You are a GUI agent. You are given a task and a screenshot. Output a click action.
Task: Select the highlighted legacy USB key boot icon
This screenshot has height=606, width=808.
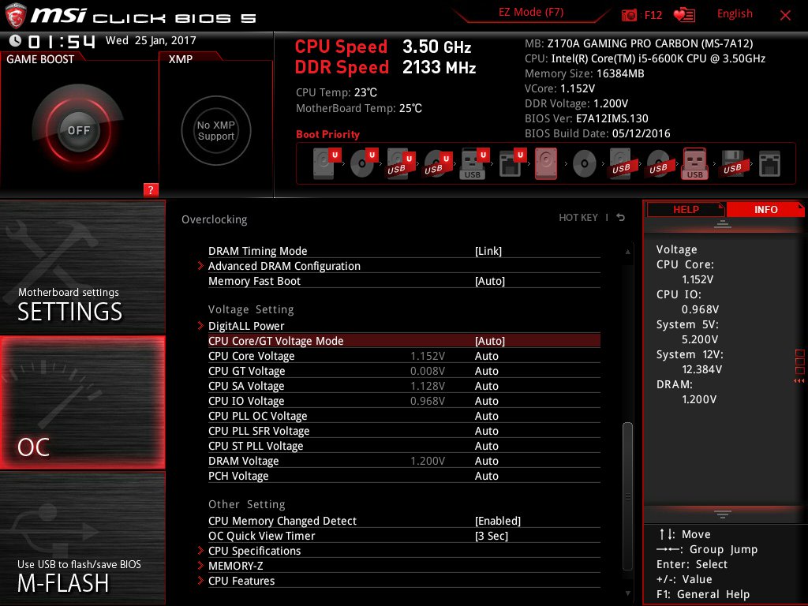click(x=695, y=163)
